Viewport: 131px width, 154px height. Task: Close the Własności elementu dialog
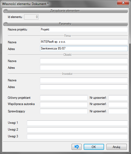pyautogui.click(x=123, y=3)
